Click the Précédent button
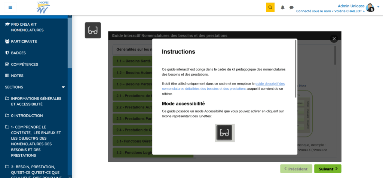Viewport: 383px width, 178px height. tap(295, 169)
